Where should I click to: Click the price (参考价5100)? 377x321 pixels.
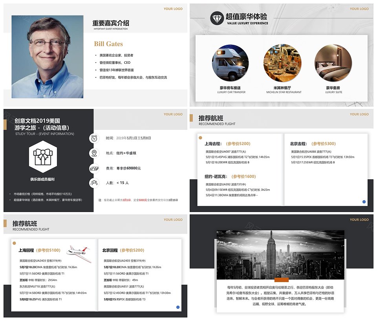click(x=48, y=251)
